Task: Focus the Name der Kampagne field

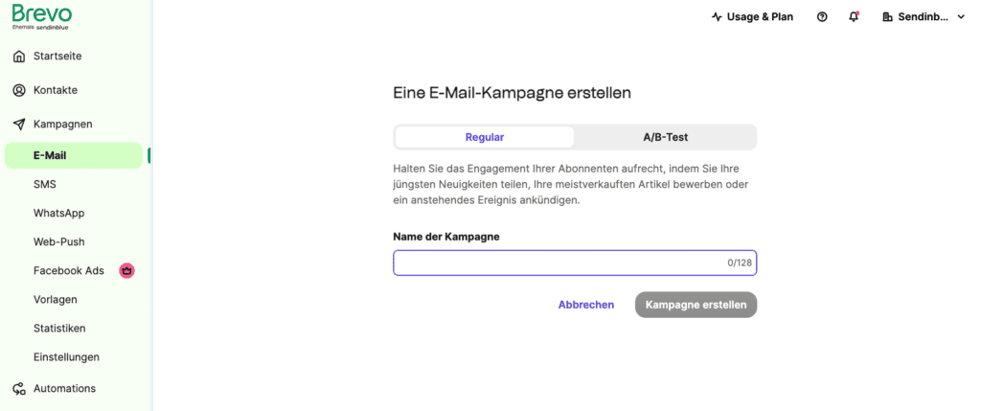Action: click(x=575, y=263)
